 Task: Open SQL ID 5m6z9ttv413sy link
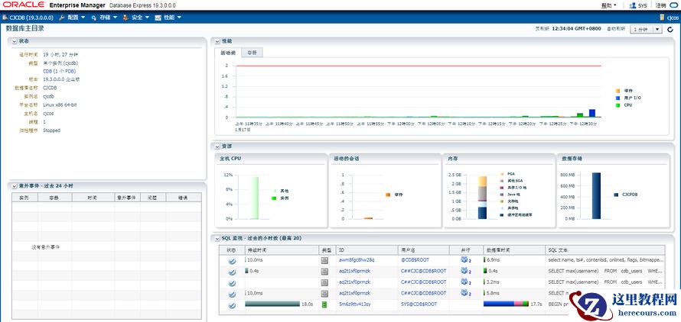(355, 304)
